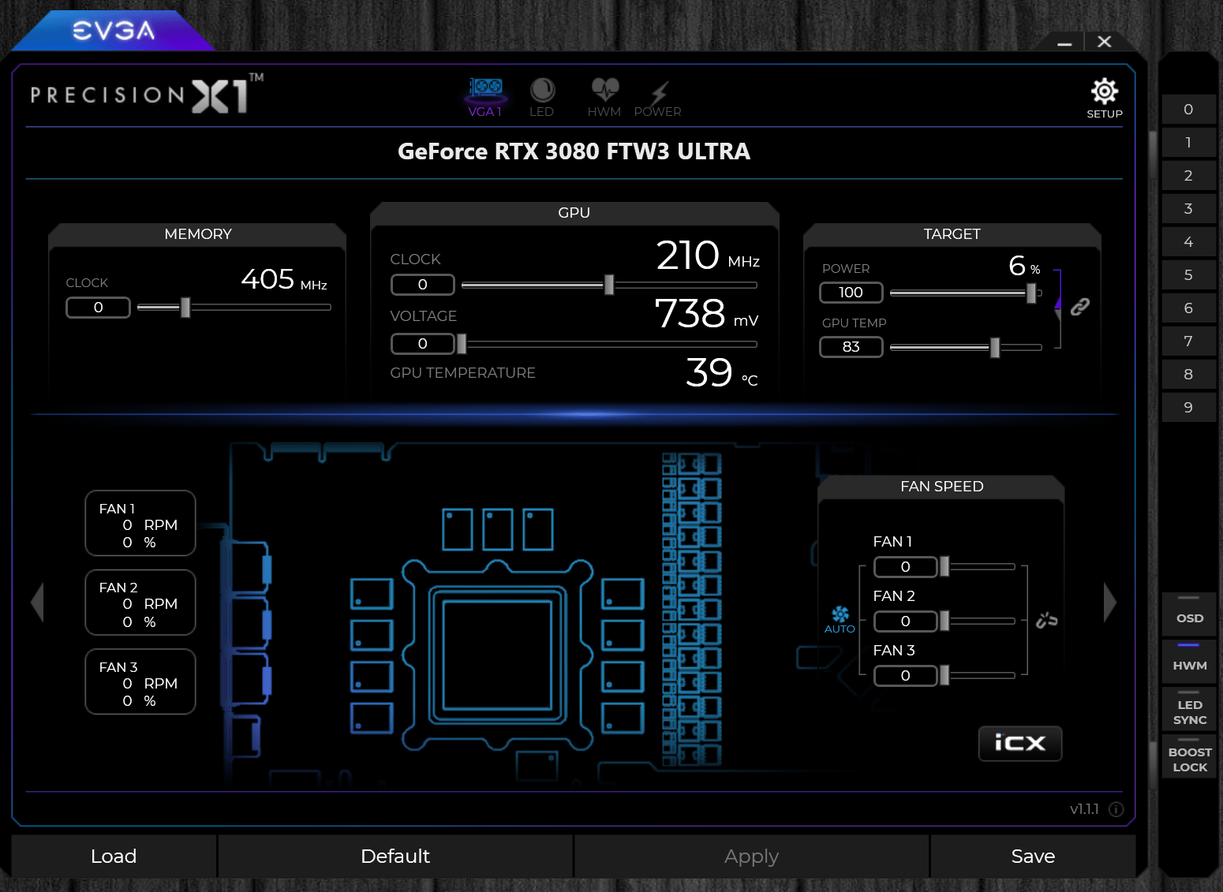Screen dimensions: 1223x892
Task: Open the LED lighting panel
Action: click(542, 96)
